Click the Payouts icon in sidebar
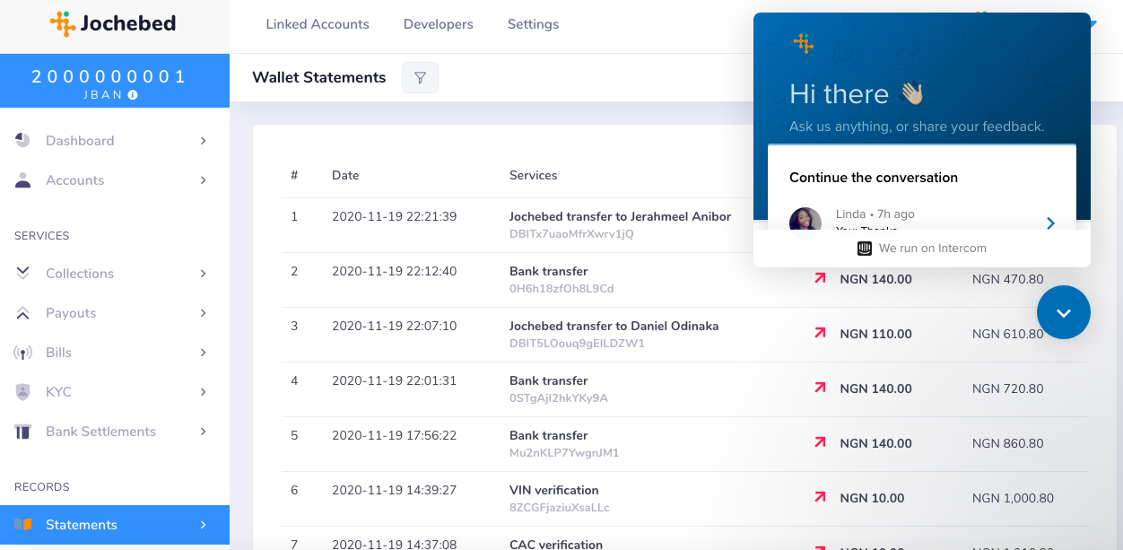The image size is (1123, 550). click(x=23, y=313)
